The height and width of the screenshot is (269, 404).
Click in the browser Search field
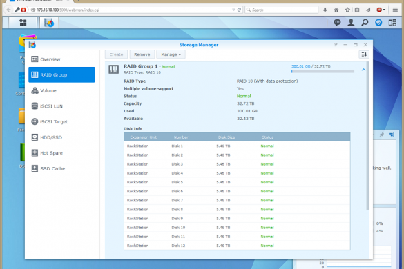point(281,10)
